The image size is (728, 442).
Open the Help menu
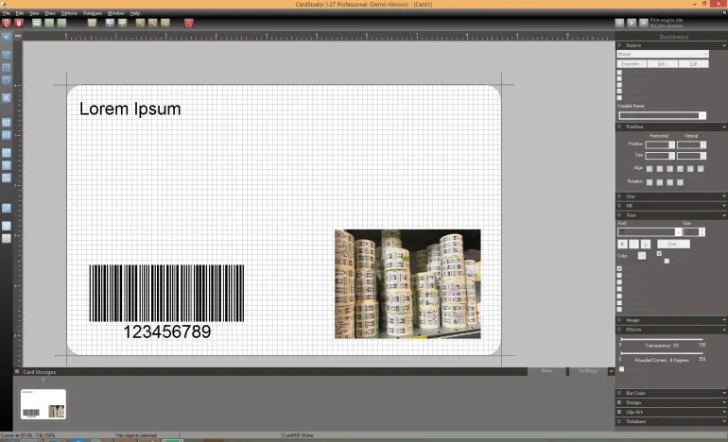pyautogui.click(x=134, y=13)
